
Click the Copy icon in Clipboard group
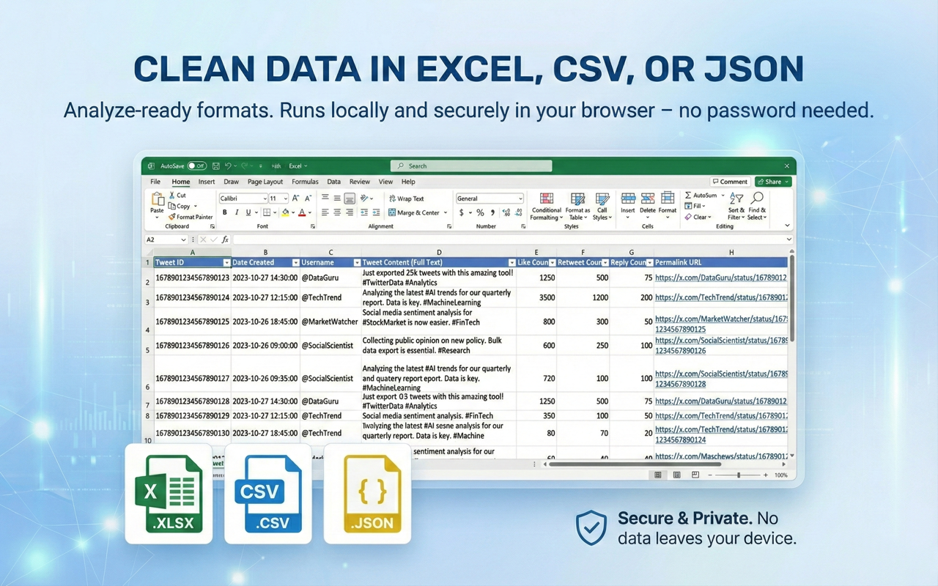pos(172,206)
